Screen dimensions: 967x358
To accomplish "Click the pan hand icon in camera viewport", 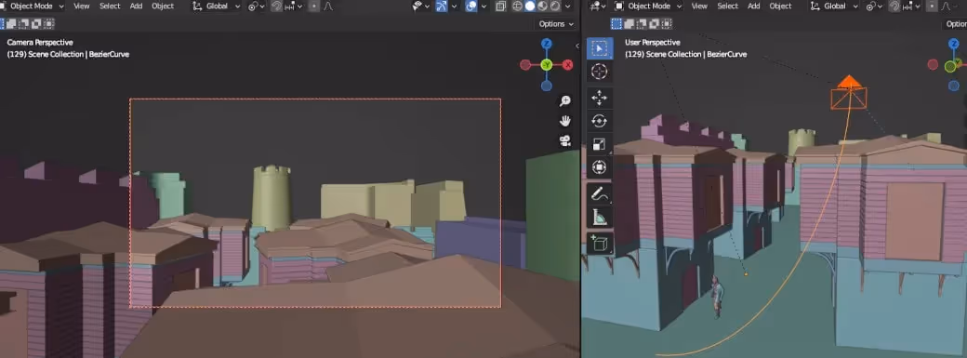I will [x=565, y=121].
